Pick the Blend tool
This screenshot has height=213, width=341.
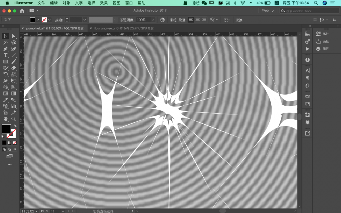tap(14, 100)
